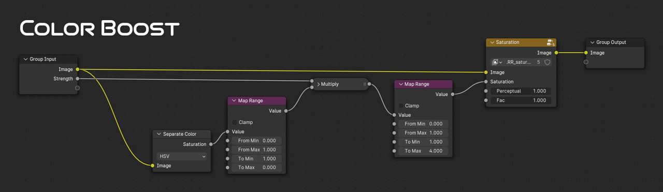Enable Clamp on Map Range with To Min 1.000, To Max 0.000
This screenshot has width=663, height=192.
(235, 123)
